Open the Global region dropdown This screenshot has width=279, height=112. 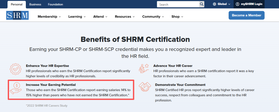(x=222, y=4)
